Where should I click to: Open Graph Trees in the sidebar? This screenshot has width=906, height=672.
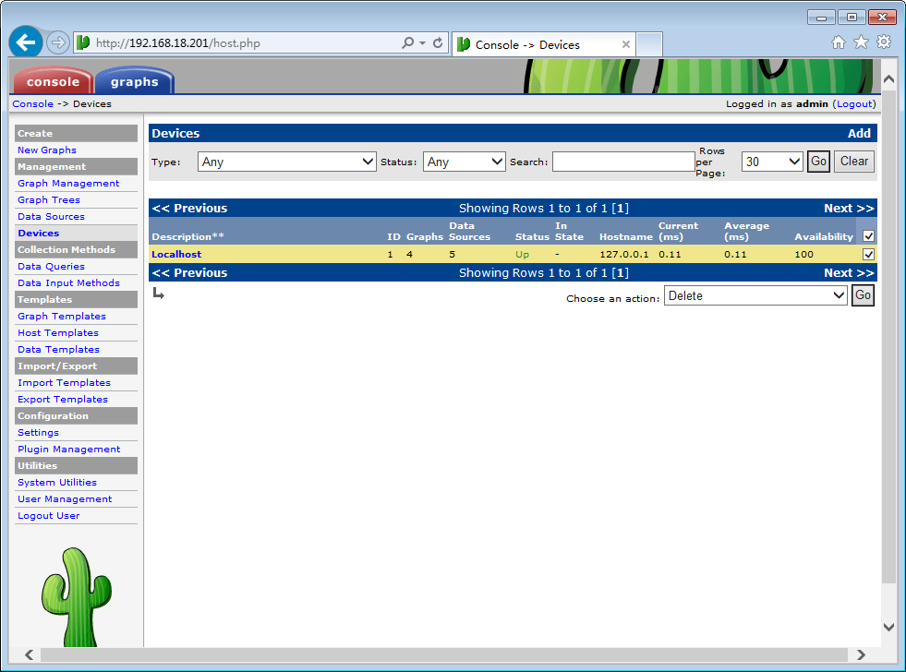[x=49, y=200]
